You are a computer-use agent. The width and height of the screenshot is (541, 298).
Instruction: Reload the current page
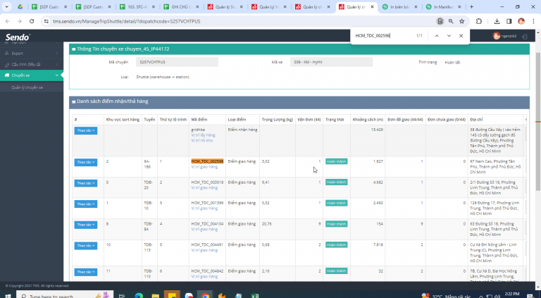pos(32,21)
